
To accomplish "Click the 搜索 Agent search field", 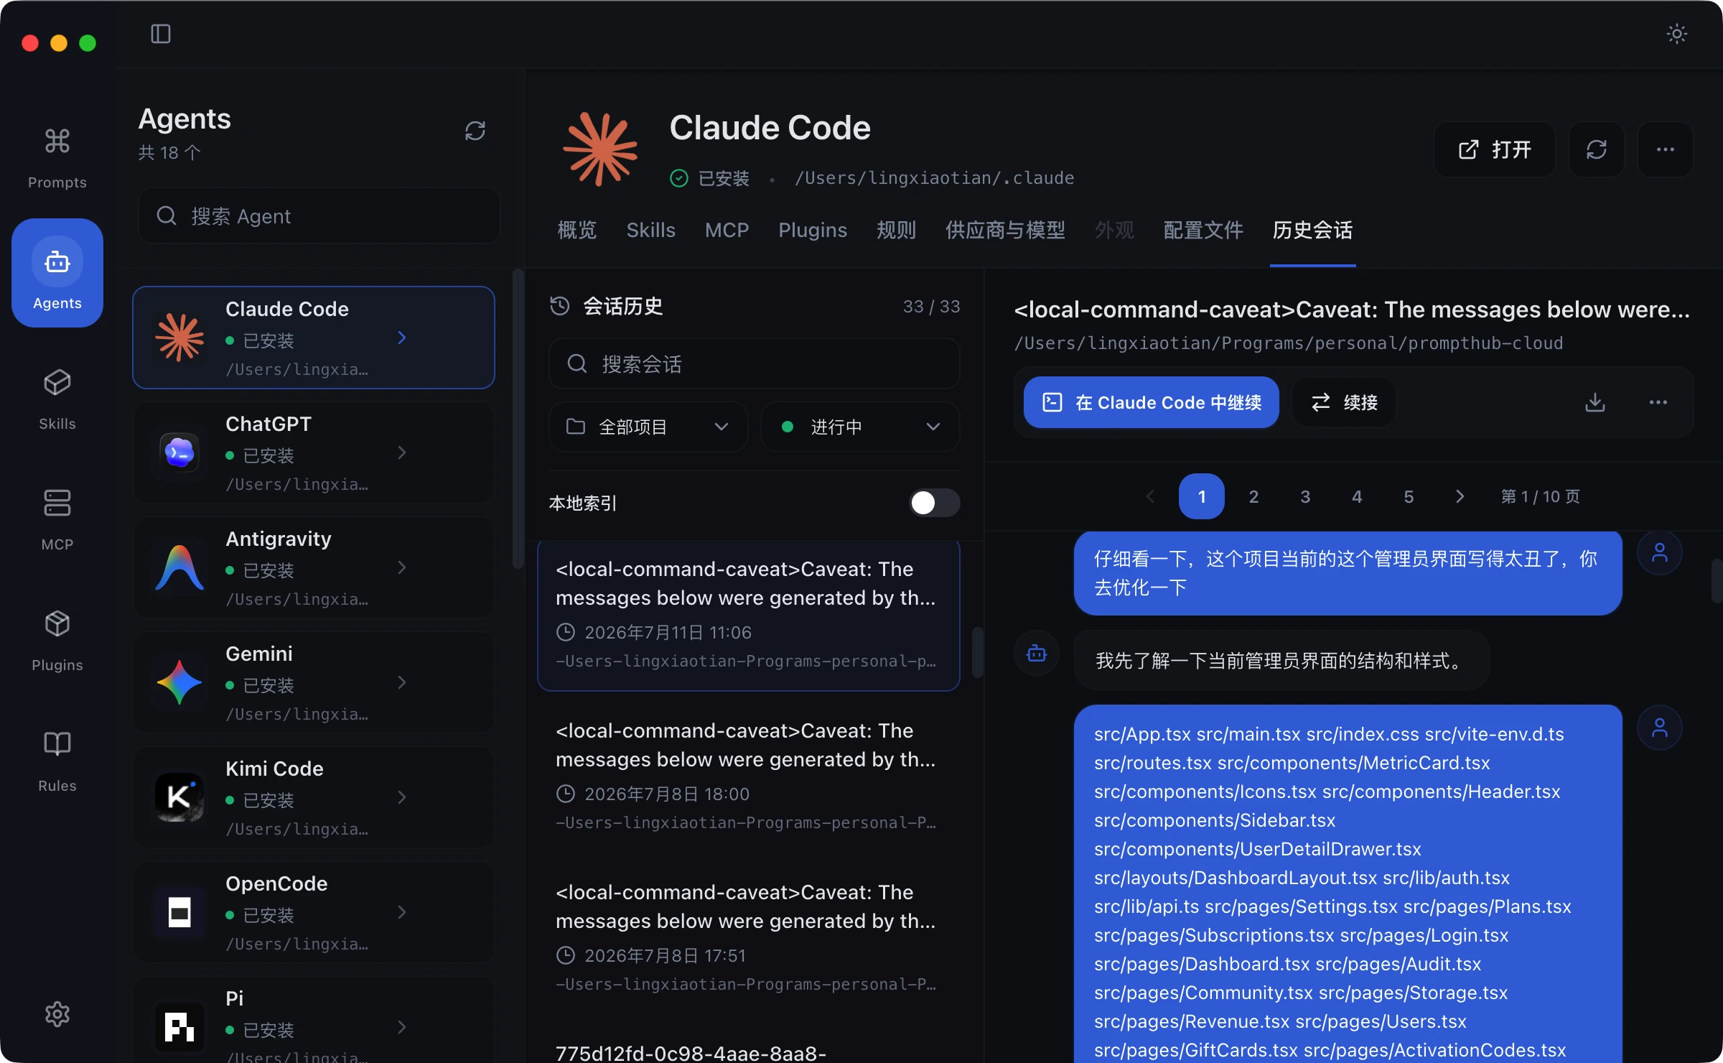I will click(x=319, y=215).
